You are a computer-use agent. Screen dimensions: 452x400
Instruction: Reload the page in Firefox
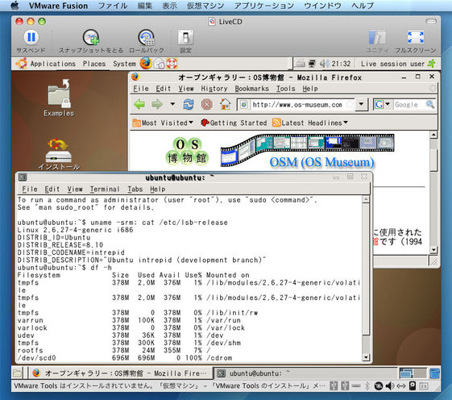(x=189, y=104)
